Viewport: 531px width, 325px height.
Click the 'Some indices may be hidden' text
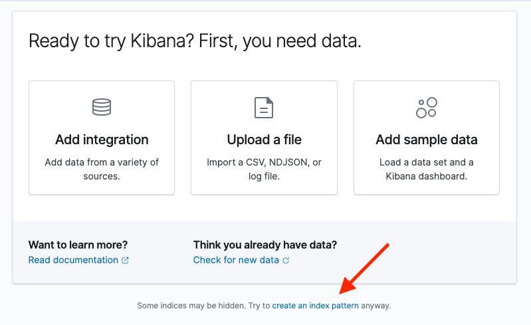point(191,306)
